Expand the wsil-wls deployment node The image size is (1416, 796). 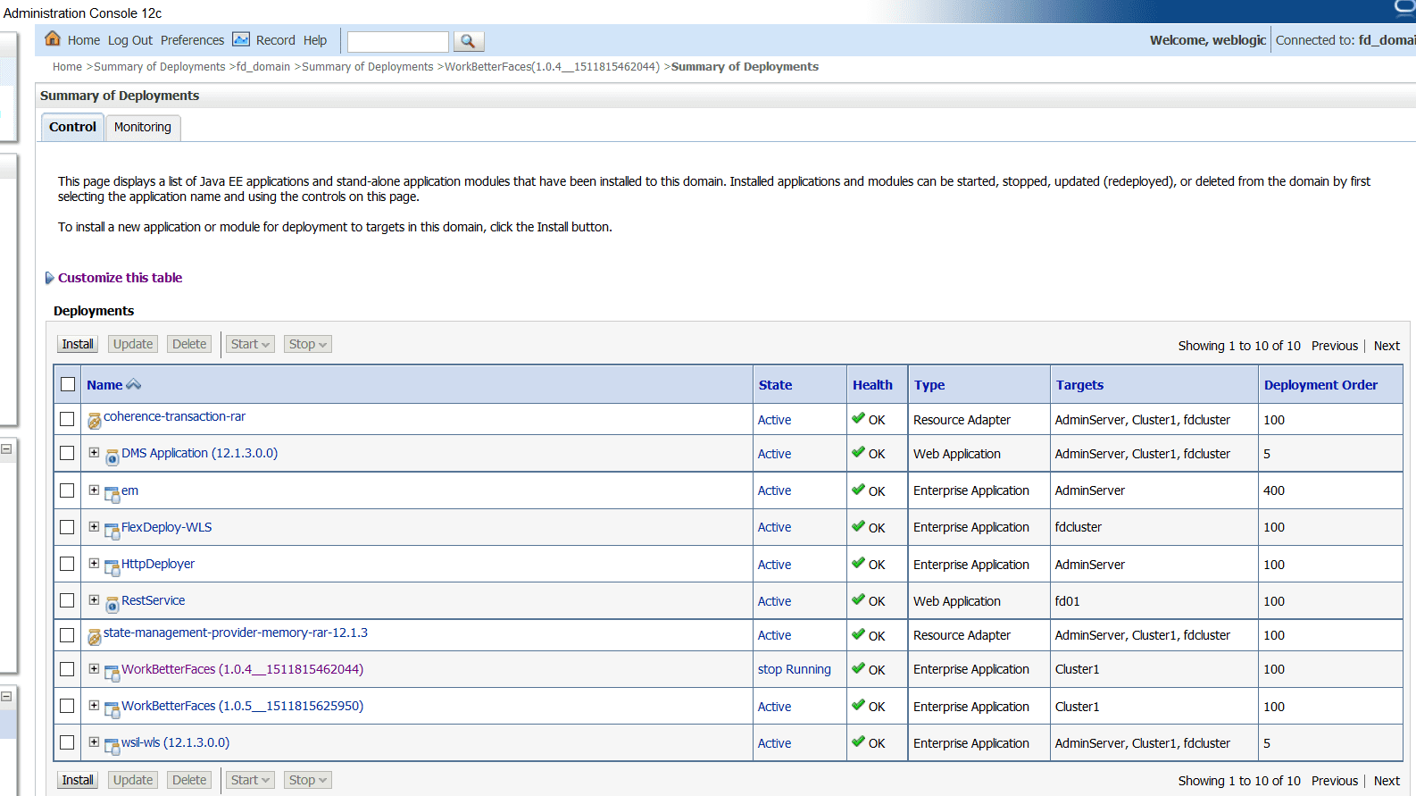tap(94, 742)
